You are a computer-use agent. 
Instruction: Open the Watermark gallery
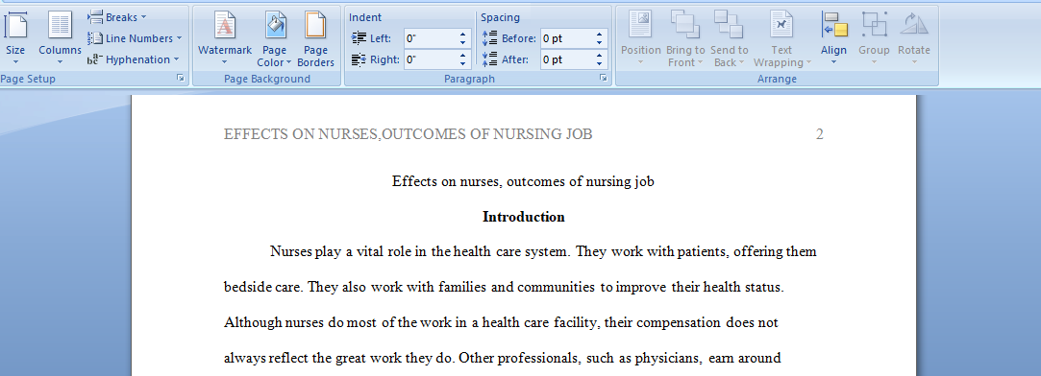[x=224, y=38]
